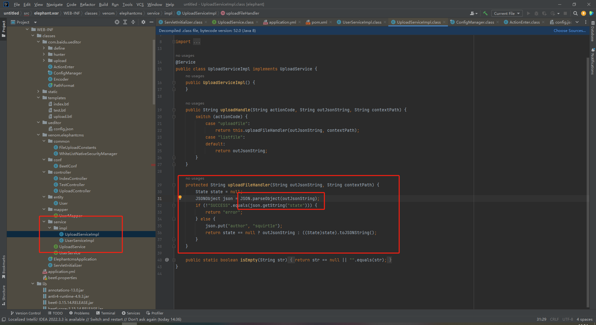Click the orange IDE update icon
The width and height of the screenshot is (596, 325).
point(584,13)
